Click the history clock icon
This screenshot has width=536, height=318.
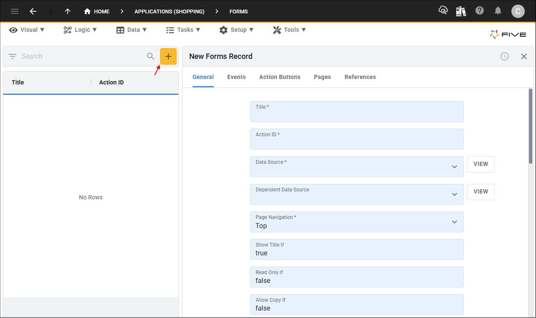505,56
